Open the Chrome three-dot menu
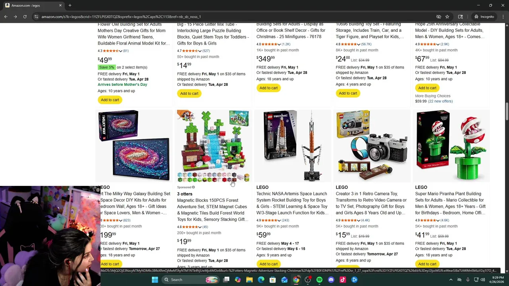This screenshot has width=509, height=286. 503,17
